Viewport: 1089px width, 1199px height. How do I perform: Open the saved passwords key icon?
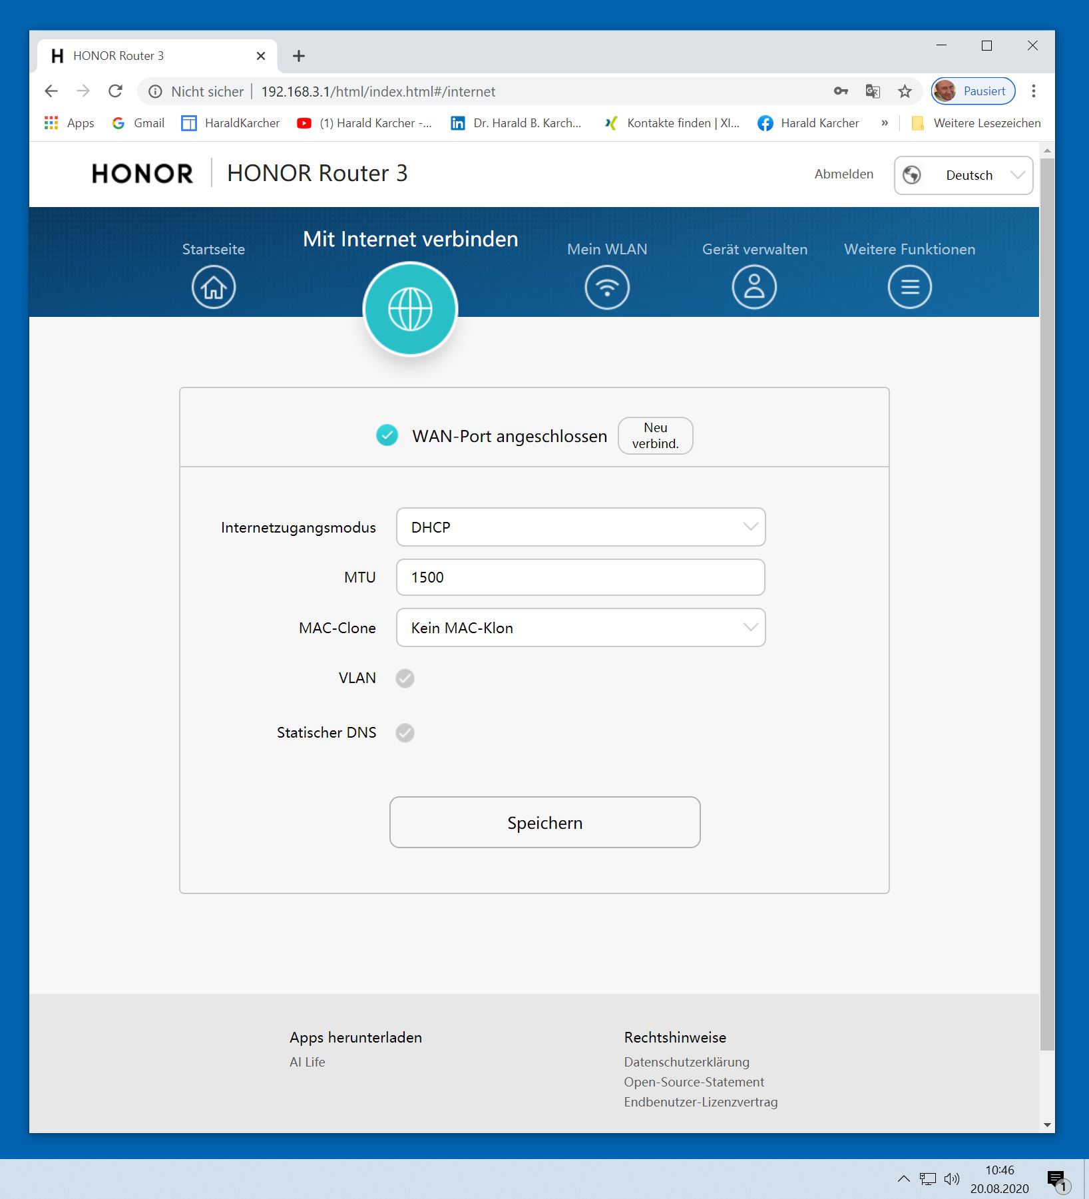841,91
